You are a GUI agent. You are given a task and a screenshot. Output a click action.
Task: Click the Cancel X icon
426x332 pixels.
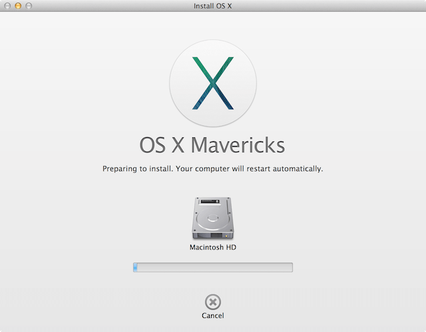click(x=213, y=302)
